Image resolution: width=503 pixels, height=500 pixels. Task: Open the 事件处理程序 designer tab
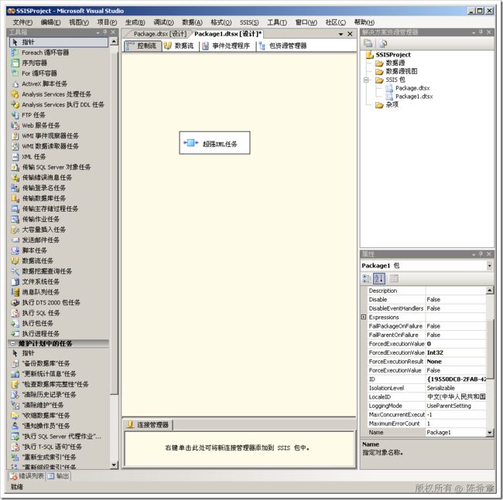click(227, 46)
